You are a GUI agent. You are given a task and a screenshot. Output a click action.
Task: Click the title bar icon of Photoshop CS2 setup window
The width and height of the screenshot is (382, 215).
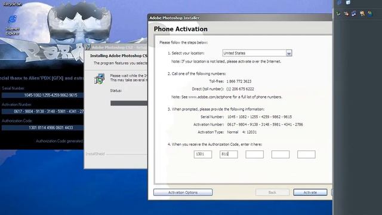pos(88,47)
